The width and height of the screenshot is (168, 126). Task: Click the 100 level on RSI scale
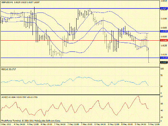[162, 69]
